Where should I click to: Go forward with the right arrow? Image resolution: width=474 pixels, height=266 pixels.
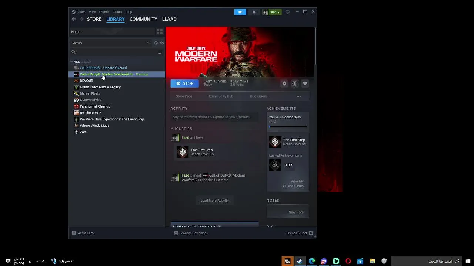[81, 19]
